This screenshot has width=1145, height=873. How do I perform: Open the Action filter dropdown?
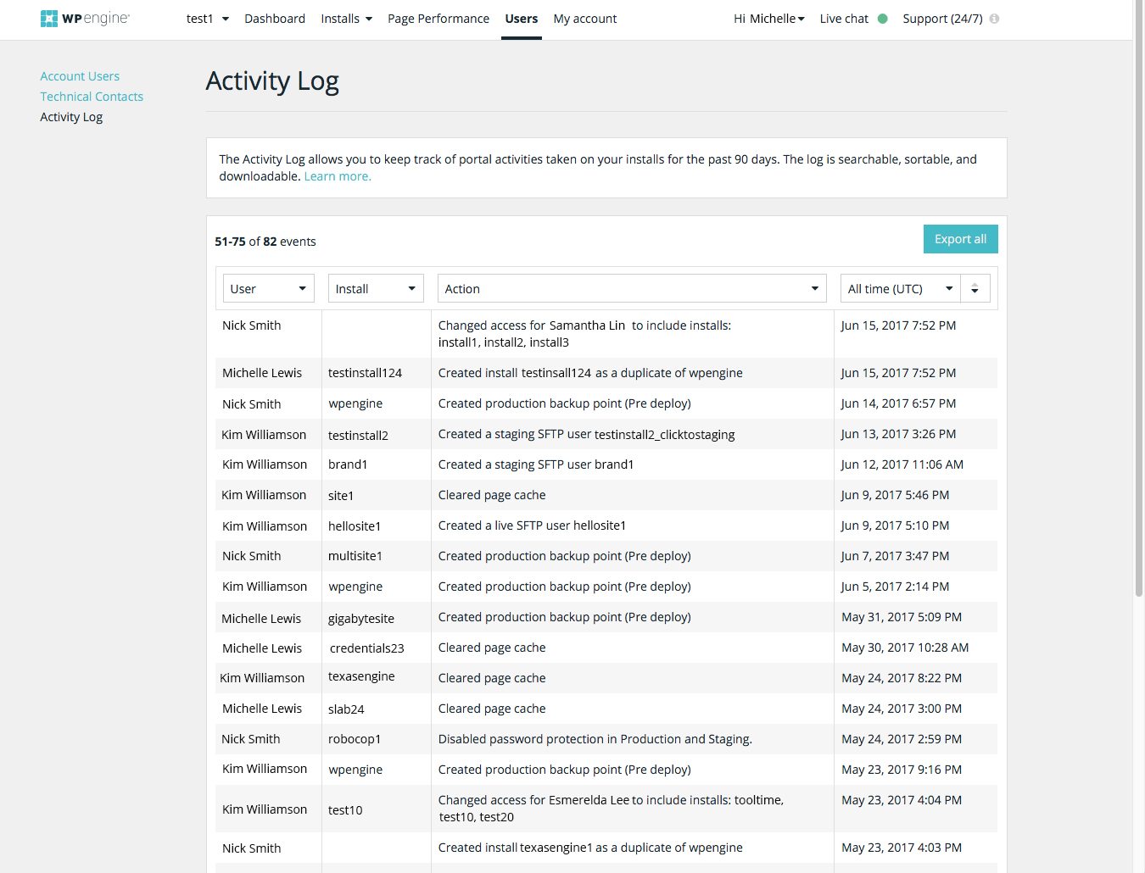632,289
